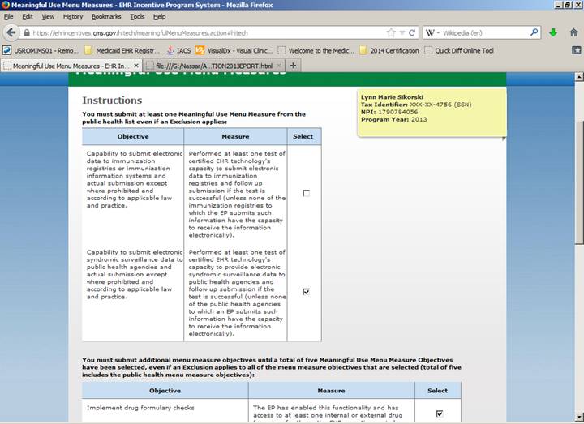Switch to the file:///G:/Nassar tab

pyautogui.click(x=216, y=65)
